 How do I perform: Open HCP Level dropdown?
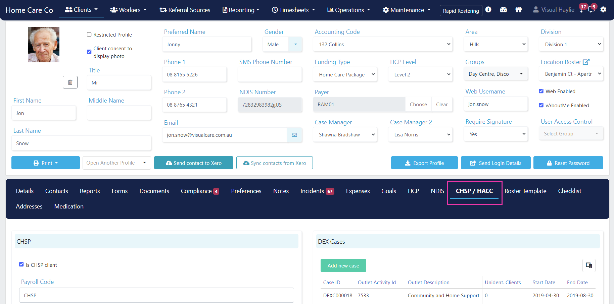(x=420, y=74)
